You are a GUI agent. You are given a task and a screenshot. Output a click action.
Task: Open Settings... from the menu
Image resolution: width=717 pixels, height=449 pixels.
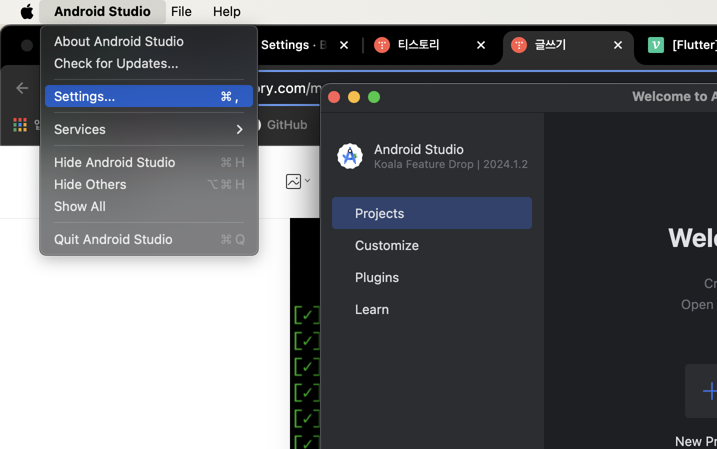point(149,96)
